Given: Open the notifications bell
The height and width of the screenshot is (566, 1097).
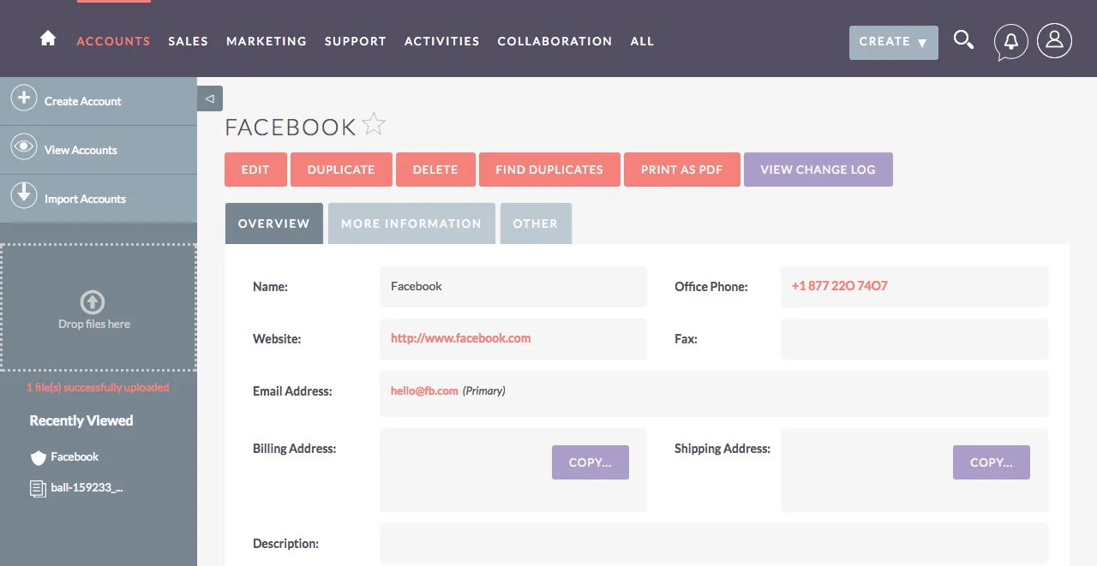Looking at the screenshot, I should pos(1010,41).
